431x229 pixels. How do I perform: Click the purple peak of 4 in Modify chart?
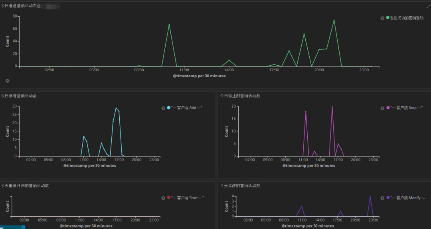[370, 197]
